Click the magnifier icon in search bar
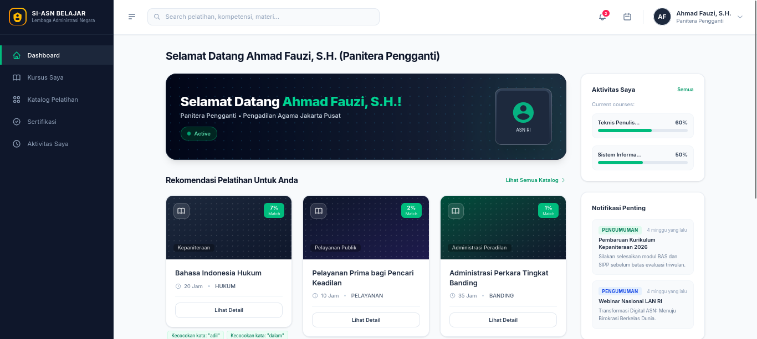 click(x=157, y=17)
